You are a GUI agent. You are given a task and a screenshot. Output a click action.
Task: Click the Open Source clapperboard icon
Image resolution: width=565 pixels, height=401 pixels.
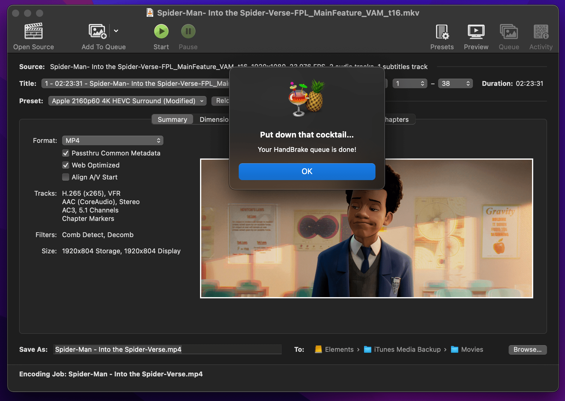pyautogui.click(x=34, y=31)
